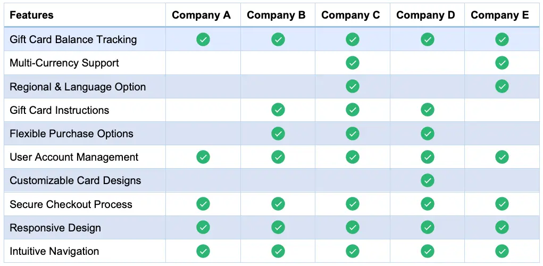Screen dimensions: 543x266
Task: Select the Multi-Currency Support row label
Action: 64,63
